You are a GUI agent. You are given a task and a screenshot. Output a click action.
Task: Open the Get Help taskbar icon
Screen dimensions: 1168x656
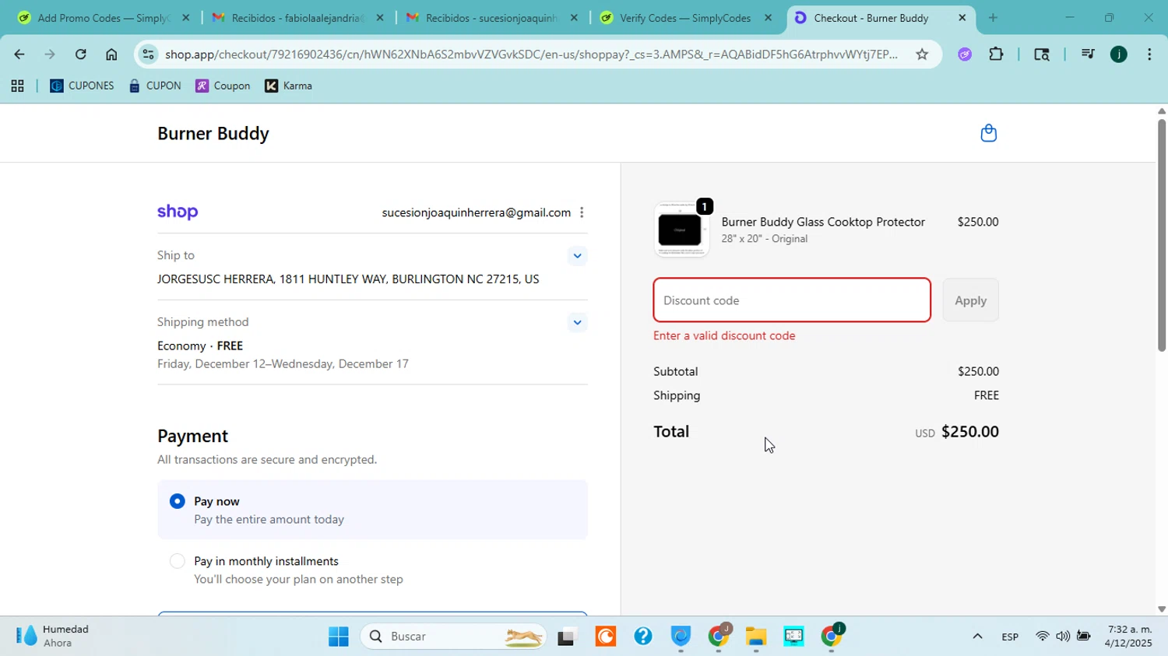[642, 637]
